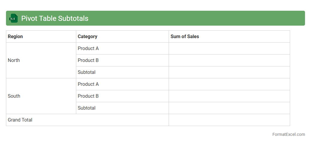Click the Grand Total sales cell
This screenshot has width=311, height=143.
(229, 120)
